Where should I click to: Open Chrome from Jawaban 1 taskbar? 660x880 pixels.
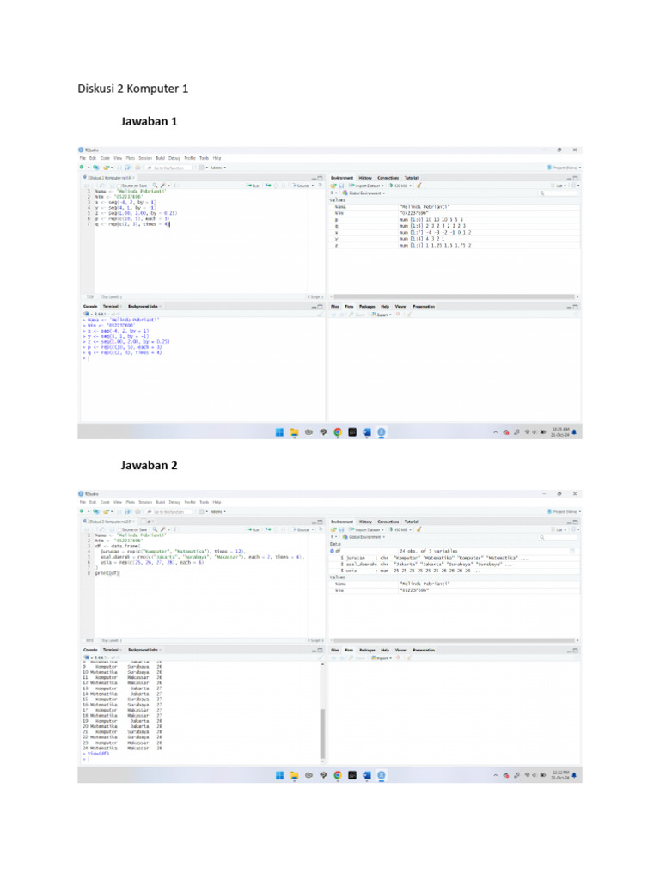(338, 432)
